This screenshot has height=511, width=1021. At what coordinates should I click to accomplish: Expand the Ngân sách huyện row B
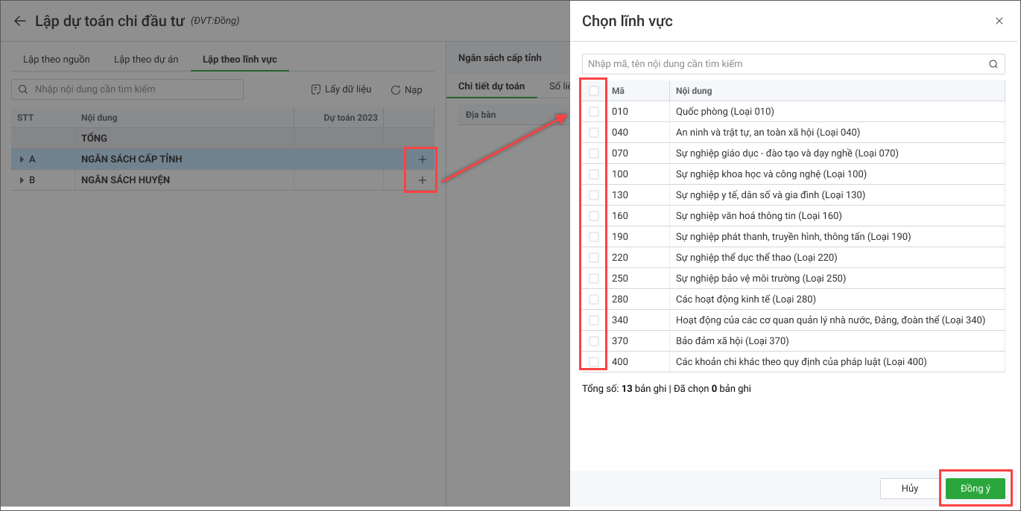point(22,180)
